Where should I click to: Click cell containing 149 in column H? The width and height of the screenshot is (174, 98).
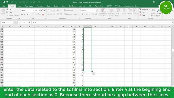[71, 73]
